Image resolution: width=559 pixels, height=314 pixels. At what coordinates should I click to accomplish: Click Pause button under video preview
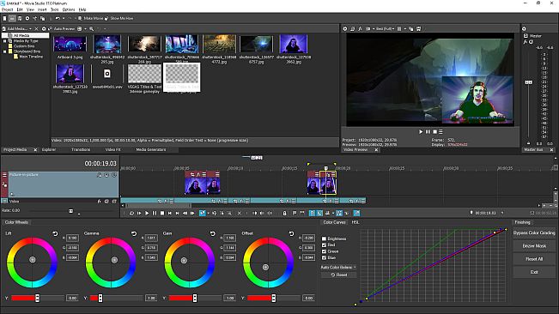pos(428,132)
